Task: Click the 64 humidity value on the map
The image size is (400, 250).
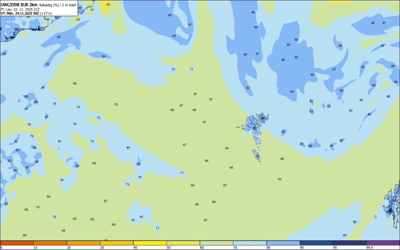Action: [227, 148]
